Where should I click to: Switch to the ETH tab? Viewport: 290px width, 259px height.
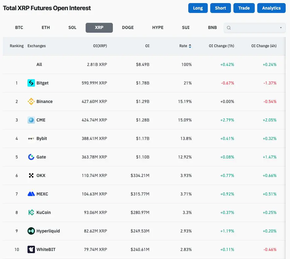46,28
